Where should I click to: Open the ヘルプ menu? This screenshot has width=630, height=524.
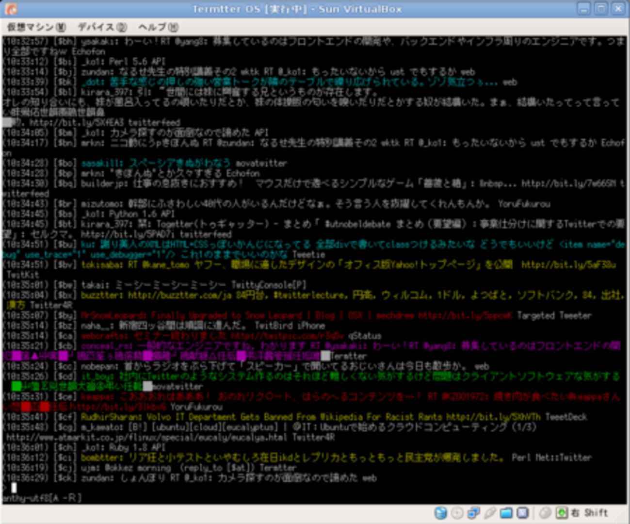[x=158, y=27]
